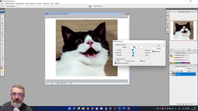Select the Type tool

[2, 50]
